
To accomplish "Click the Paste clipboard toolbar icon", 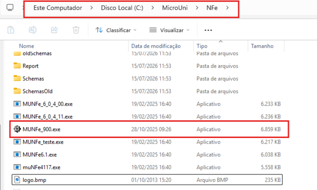I will coord(11,30).
